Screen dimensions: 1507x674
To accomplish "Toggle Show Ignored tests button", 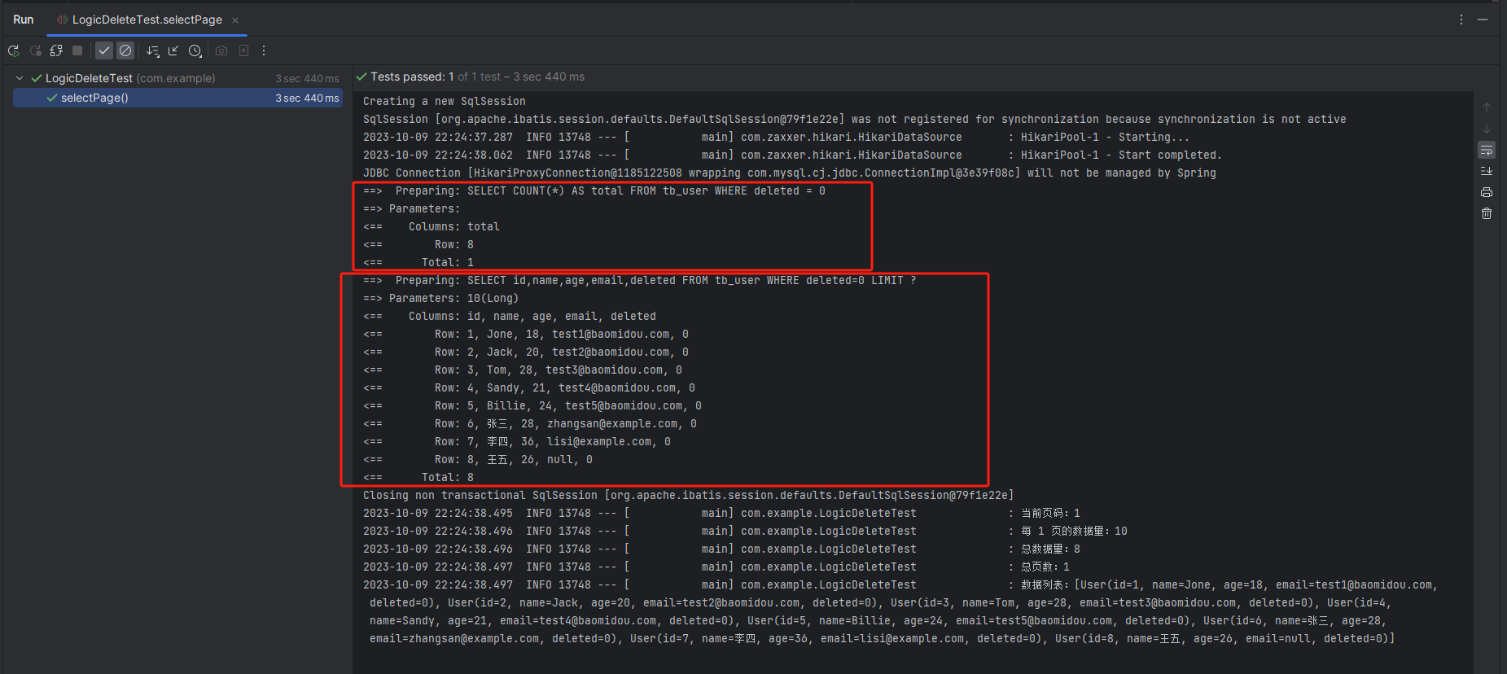I will (x=125, y=50).
